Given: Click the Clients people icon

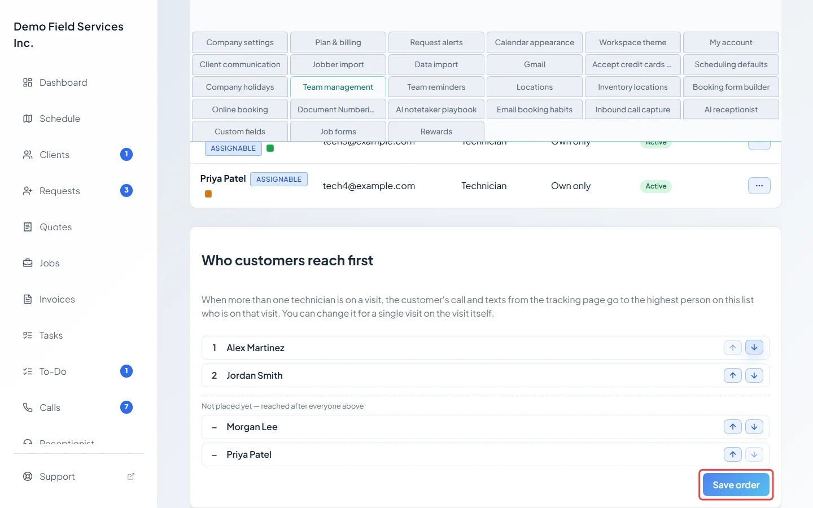Looking at the screenshot, I should coord(28,155).
